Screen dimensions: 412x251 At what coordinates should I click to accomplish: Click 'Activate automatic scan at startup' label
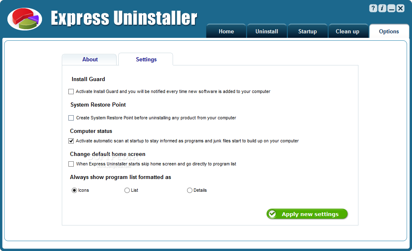(x=187, y=141)
